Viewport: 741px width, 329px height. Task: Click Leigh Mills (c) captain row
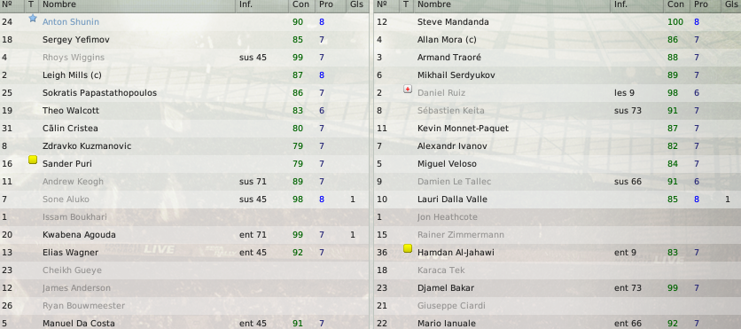coord(184,75)
